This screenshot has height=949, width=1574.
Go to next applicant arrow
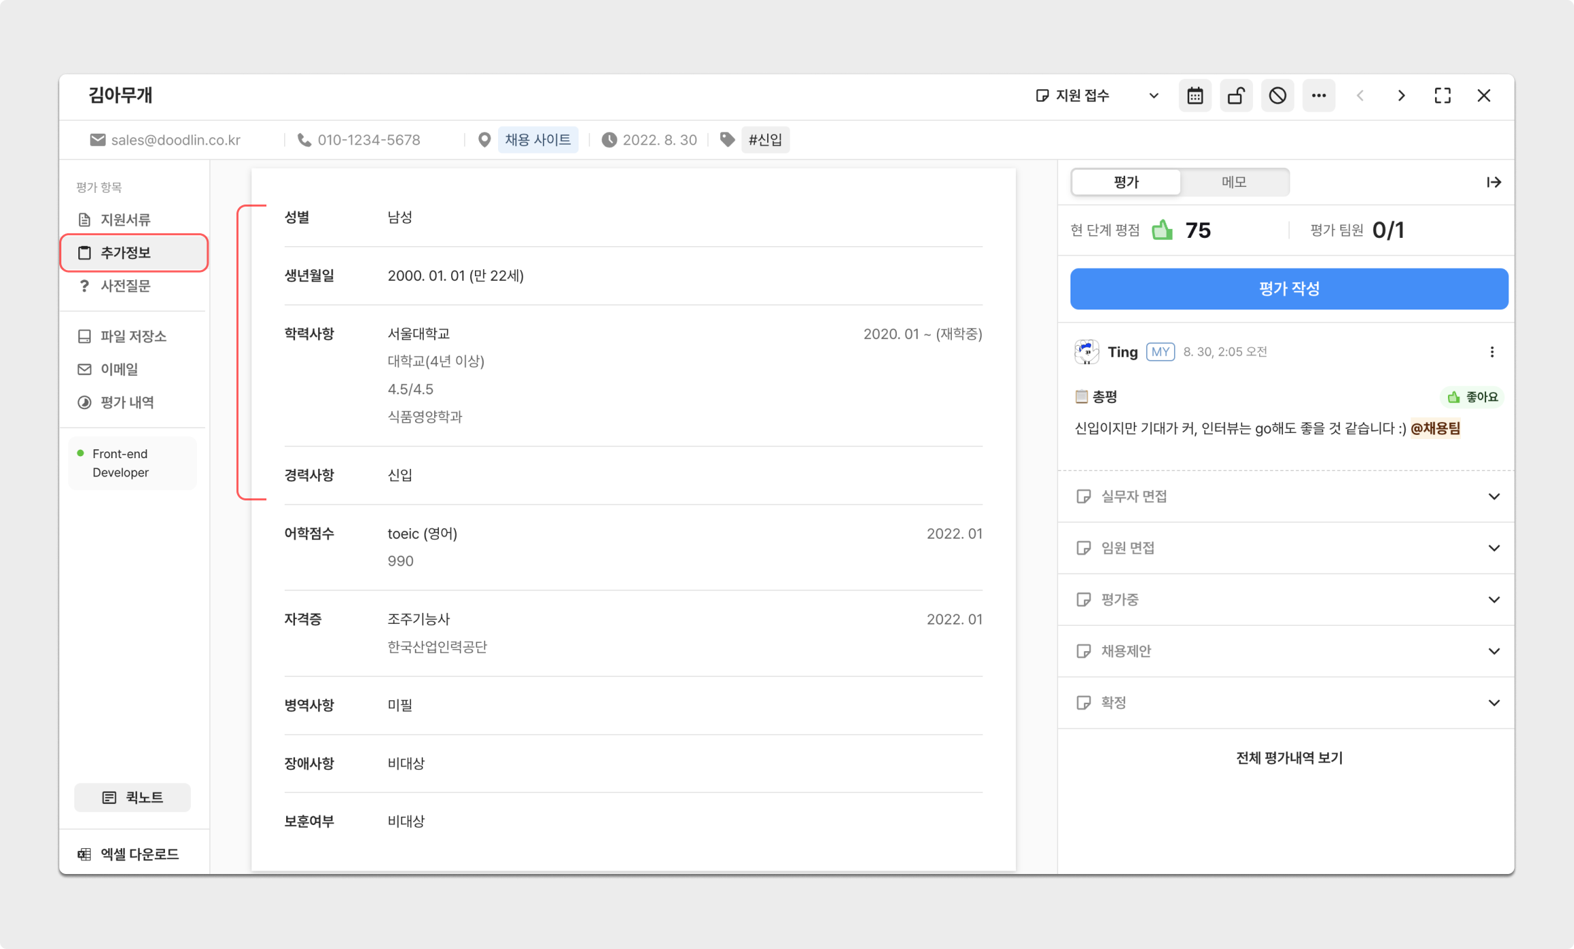(x=1401, y=95)
